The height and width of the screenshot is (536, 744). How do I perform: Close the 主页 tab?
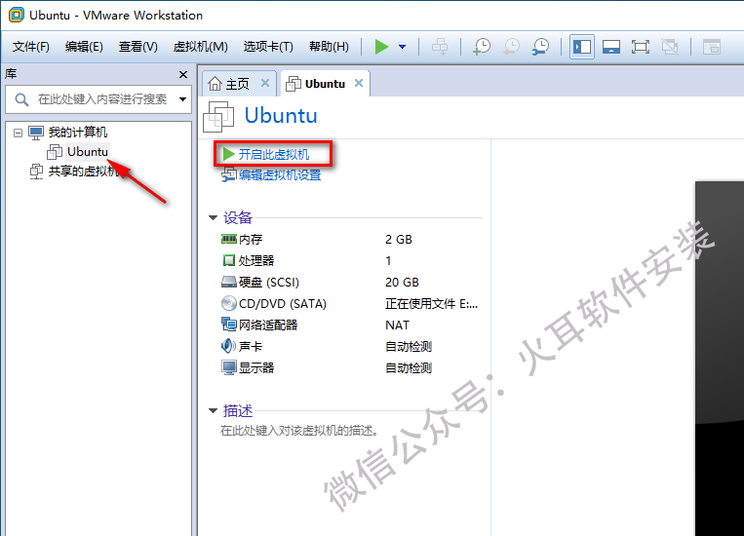click(x=265, y=83)
